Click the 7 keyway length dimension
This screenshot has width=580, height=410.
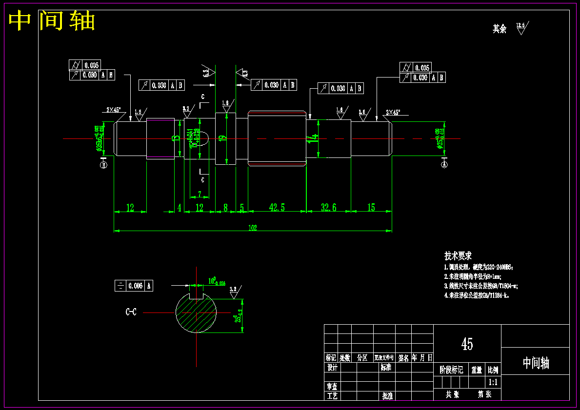tap(200, 194)
